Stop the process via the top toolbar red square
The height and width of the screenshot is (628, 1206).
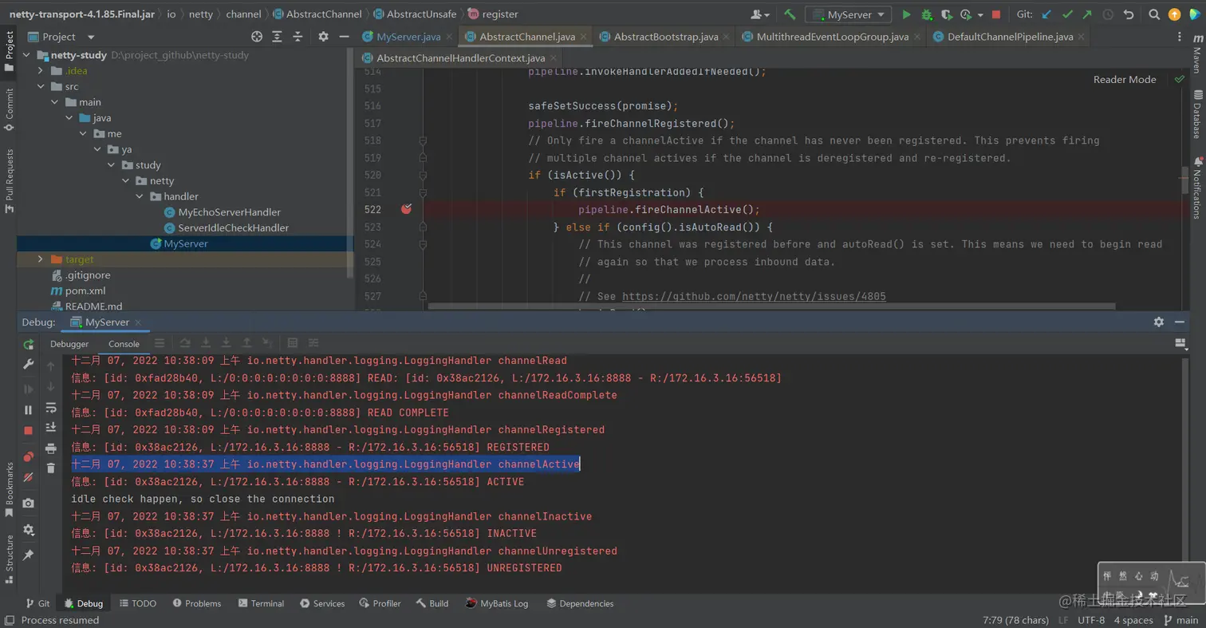(996, 14)
